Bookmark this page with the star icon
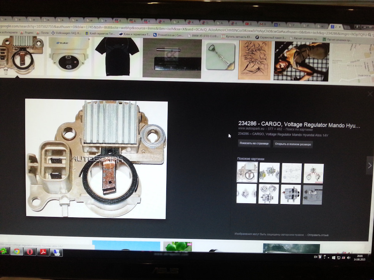374x280 pixels. [x=372, y=35]
